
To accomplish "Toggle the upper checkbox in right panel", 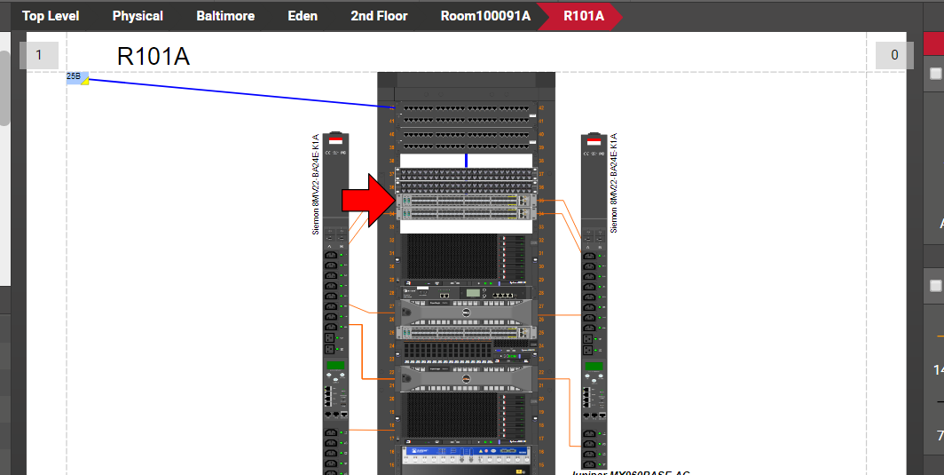I will (935, 75).
